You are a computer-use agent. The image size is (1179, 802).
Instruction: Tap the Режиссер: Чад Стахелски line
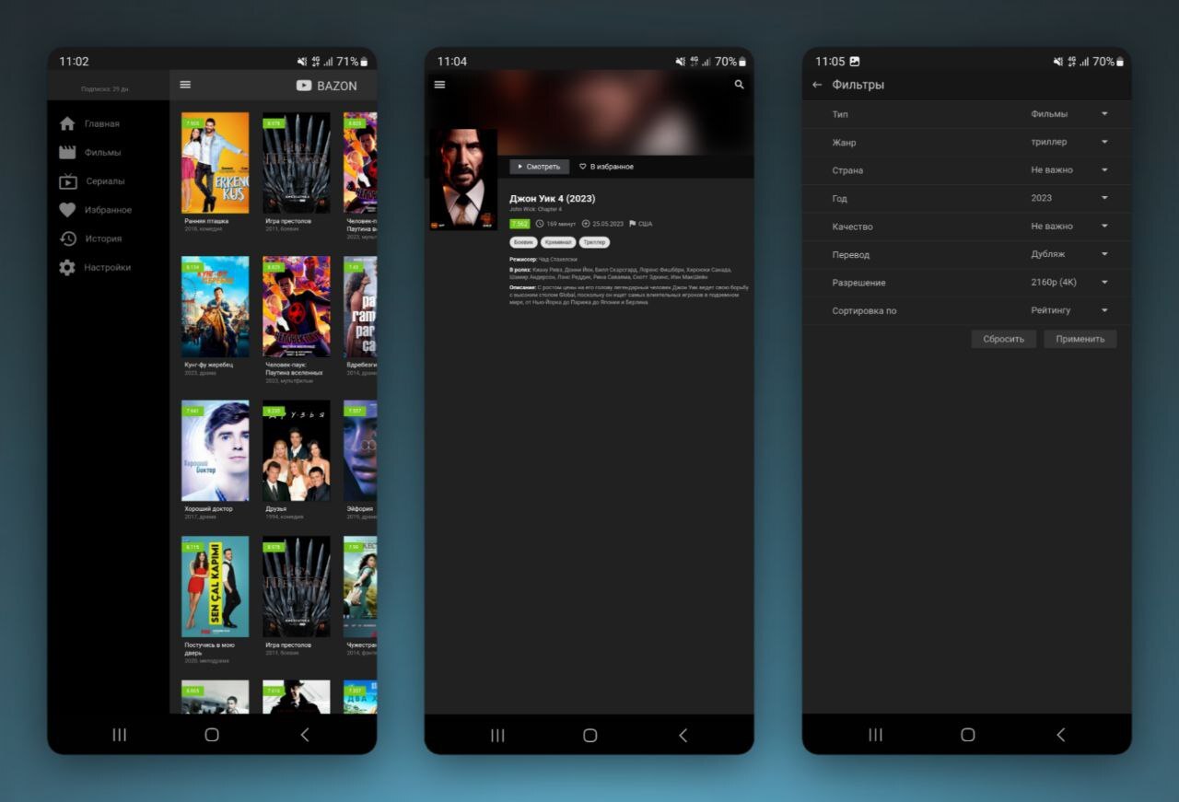tap(542, 260)
